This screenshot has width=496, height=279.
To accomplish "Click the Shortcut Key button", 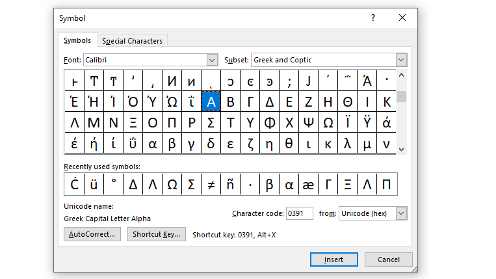I will tap(157, 234).
